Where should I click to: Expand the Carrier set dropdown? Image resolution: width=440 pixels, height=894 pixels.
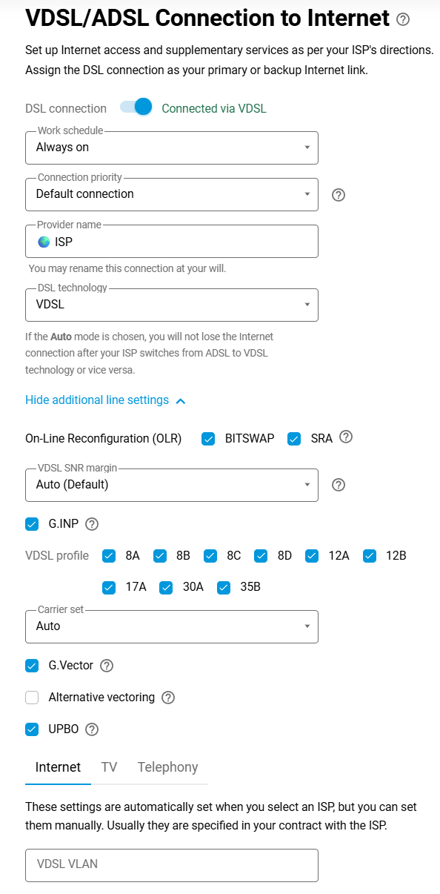click(x=172, y=626)
